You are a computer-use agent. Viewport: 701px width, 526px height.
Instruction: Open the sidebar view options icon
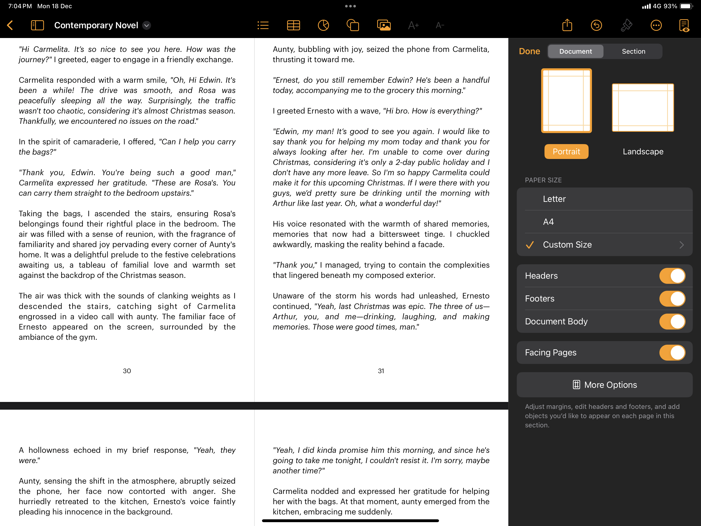click(x=37, y=25)
